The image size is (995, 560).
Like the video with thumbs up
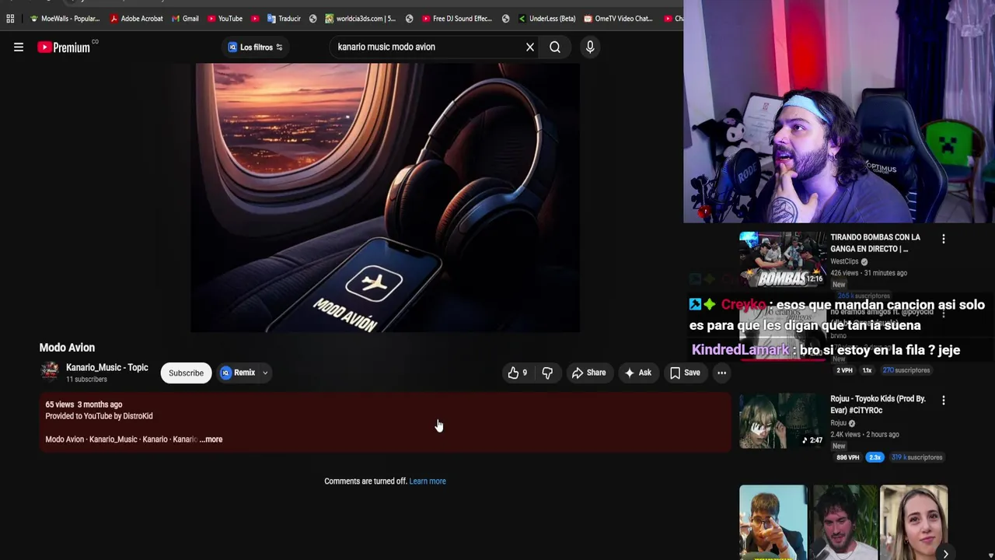pyautogui.click(x=518, y=373)
